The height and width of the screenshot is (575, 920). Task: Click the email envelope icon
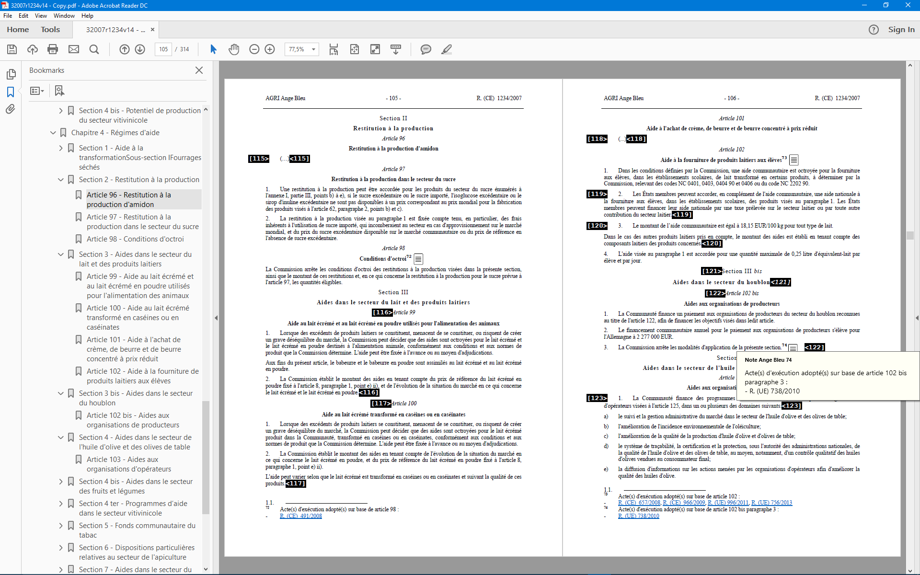(x=74, y=49)
